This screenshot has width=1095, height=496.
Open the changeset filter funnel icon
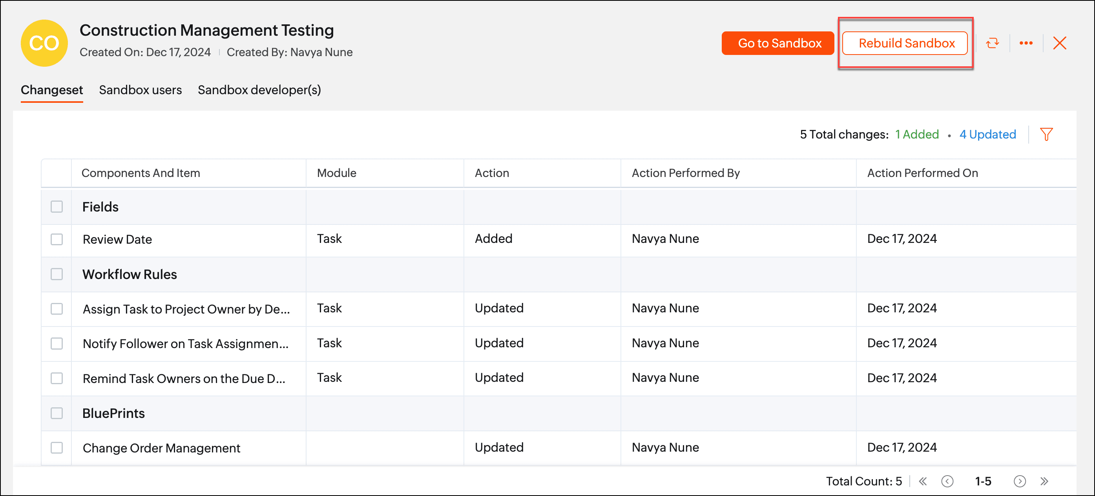(x=1046, y=134)
